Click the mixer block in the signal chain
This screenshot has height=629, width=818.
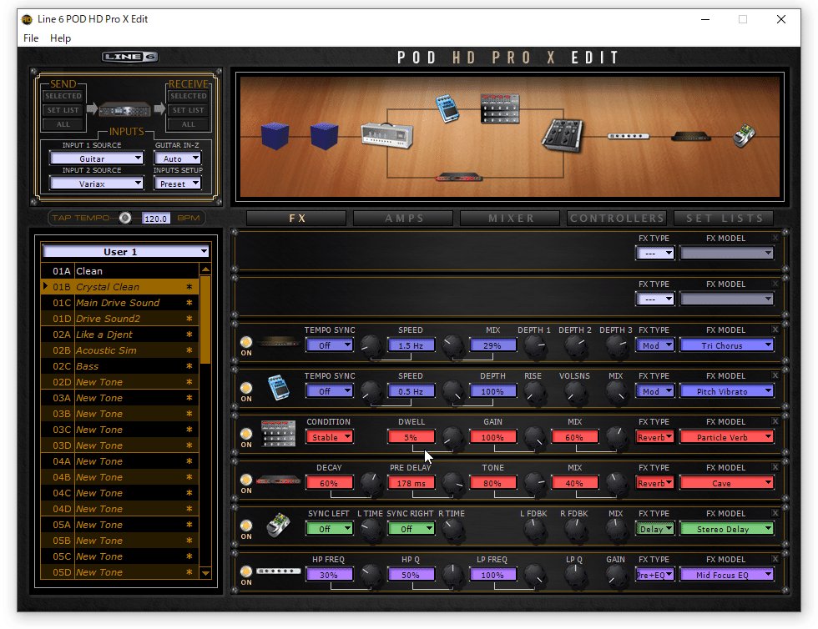tap(562, 136)
